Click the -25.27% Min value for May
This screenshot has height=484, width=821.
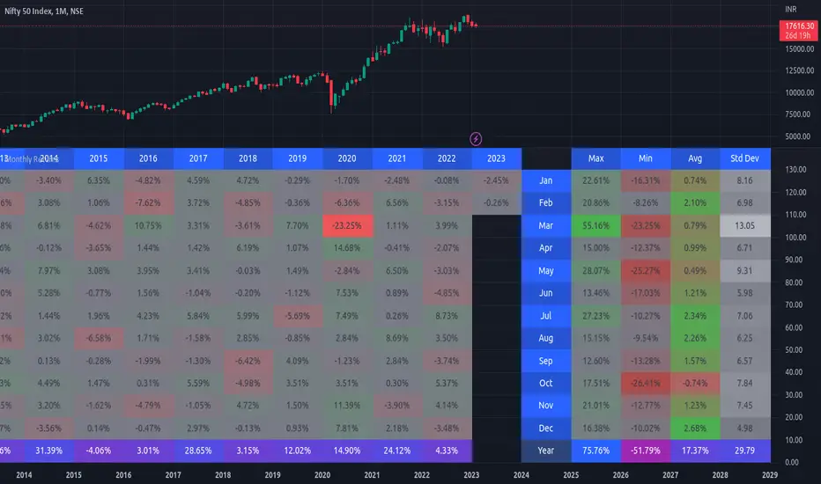pos(646,270)
